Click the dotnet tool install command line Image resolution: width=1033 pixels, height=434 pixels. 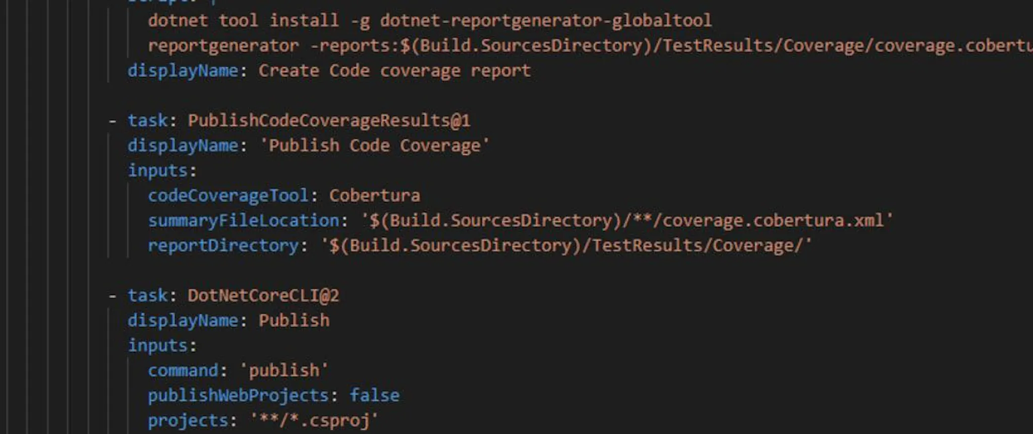pyautogui.click(x=430, y=21)
